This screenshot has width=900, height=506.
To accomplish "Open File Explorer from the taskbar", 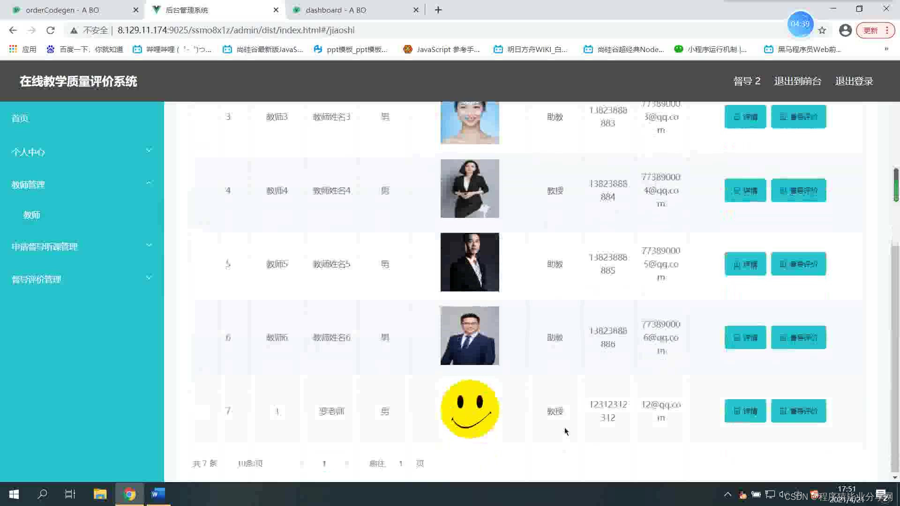I will click(100, 494).
